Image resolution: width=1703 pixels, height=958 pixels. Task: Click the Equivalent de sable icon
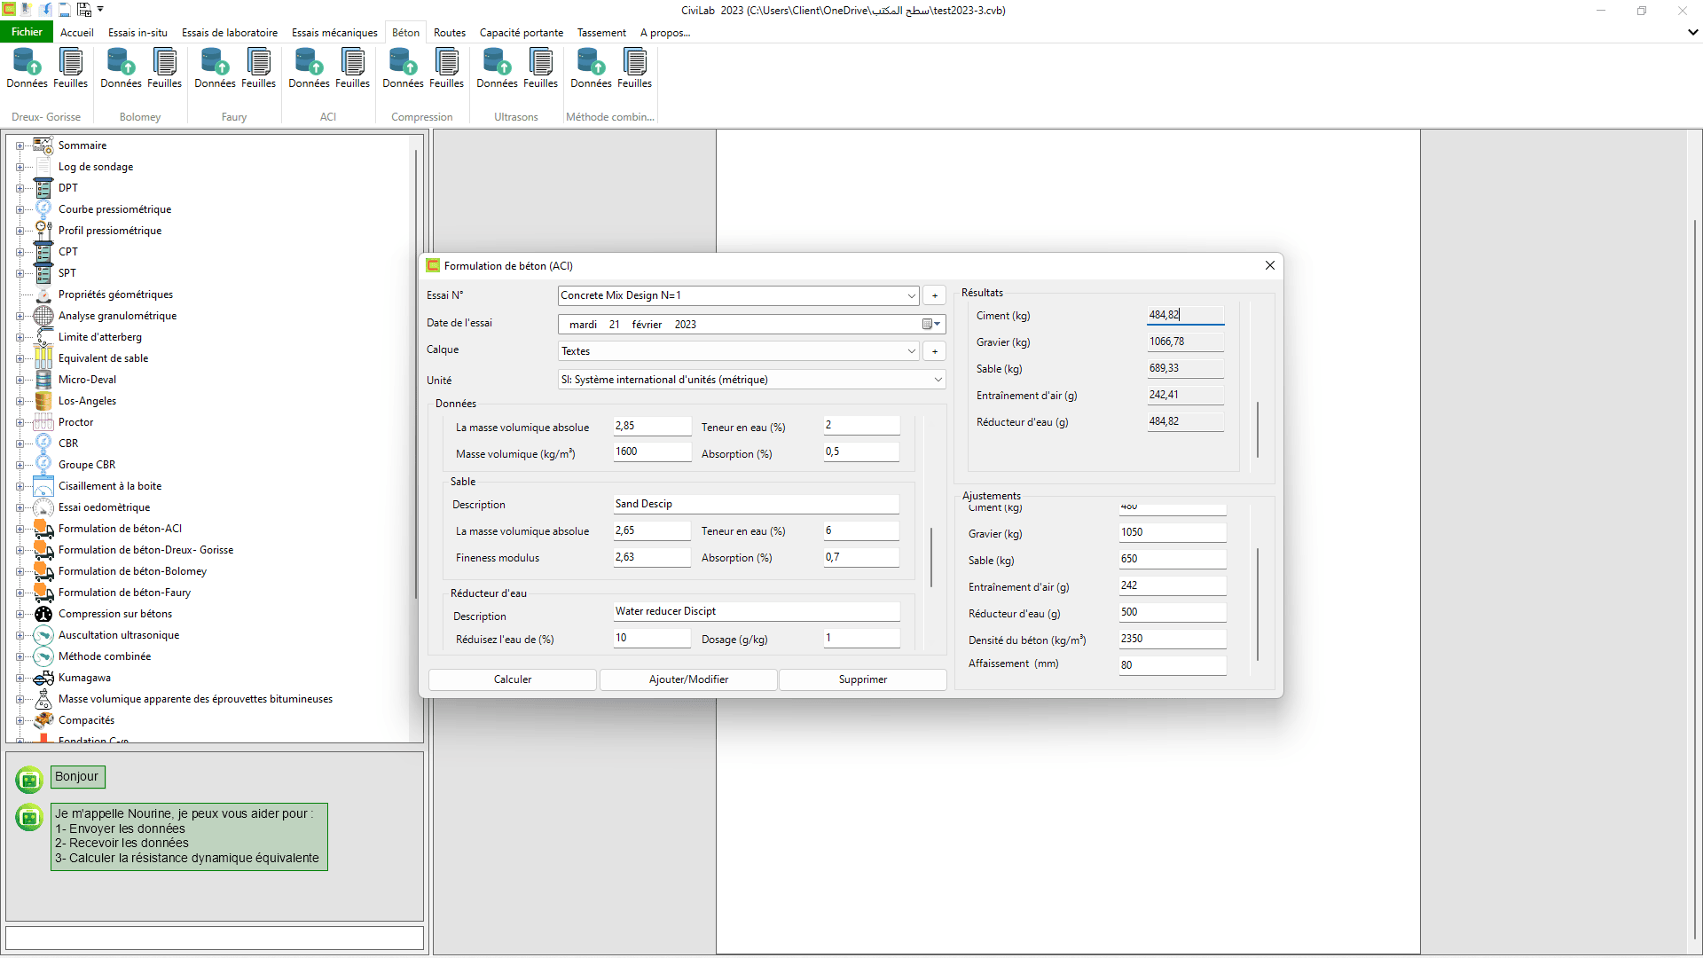[43, 358]
